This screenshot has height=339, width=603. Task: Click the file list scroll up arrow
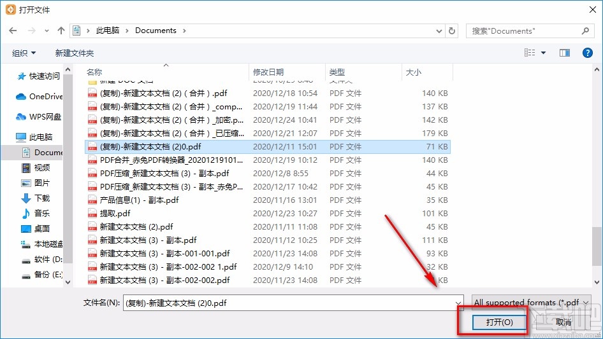[597, 70]
